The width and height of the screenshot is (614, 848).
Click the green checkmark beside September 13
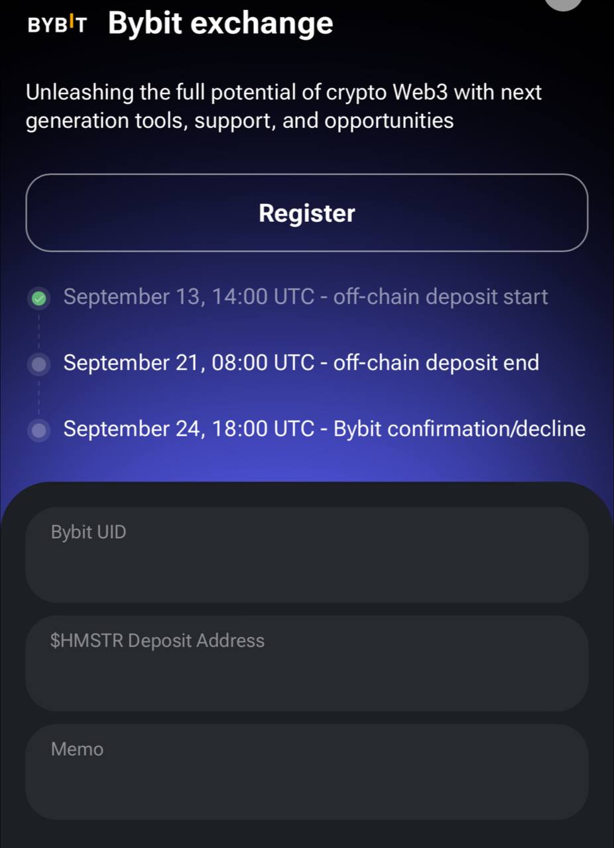[x=39, y=298]
